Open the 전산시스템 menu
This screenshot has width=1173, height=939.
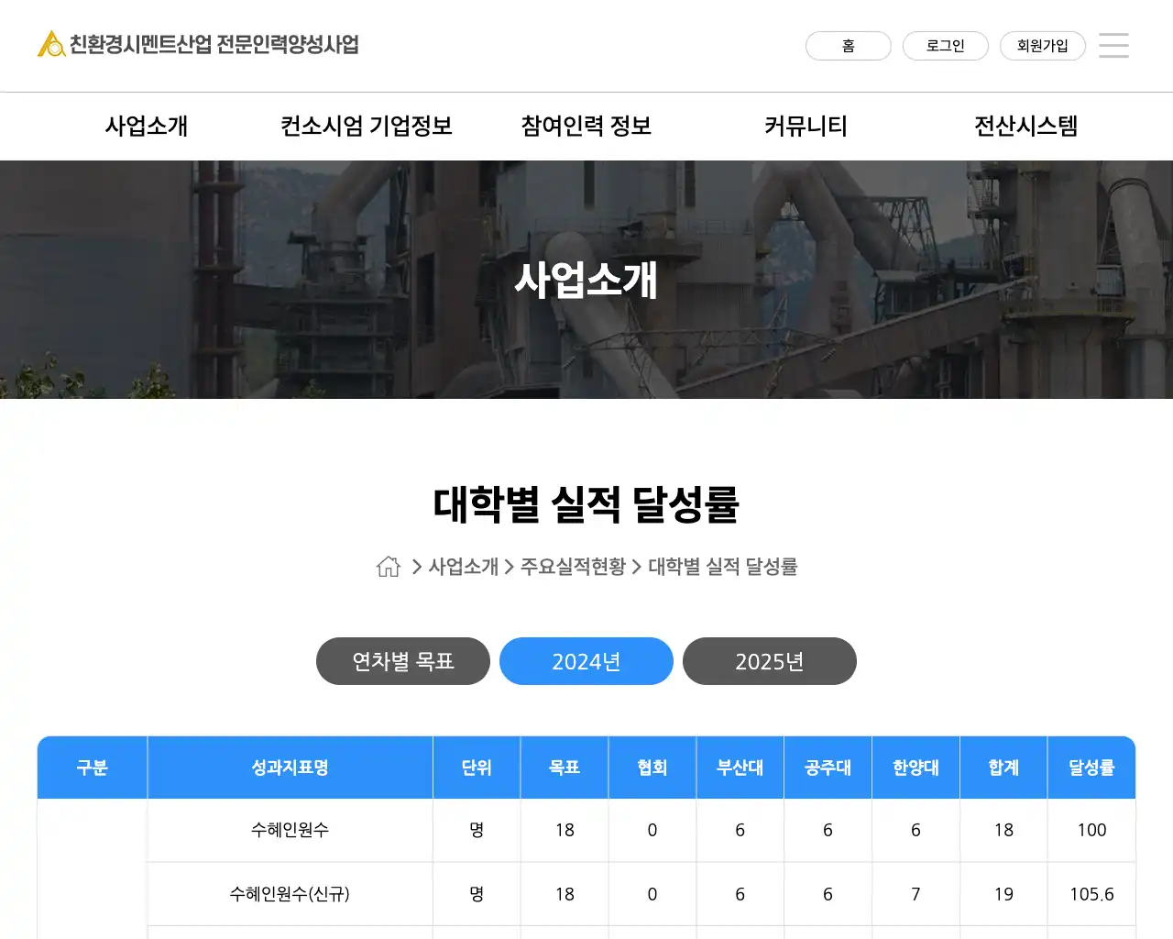(x=1025, y=126)
